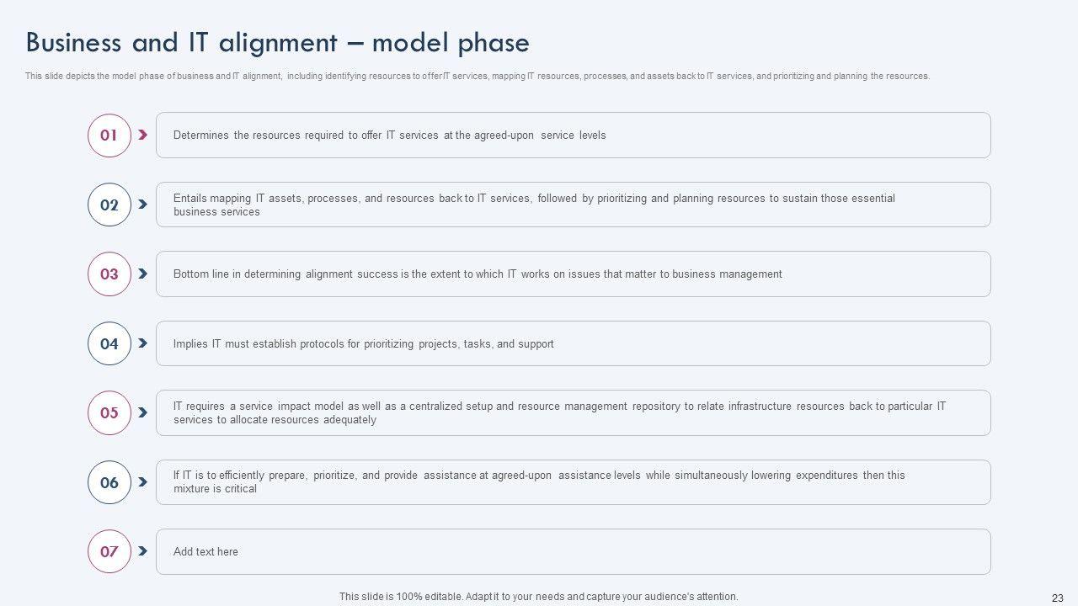Select the 04 numbered circle
Image resolution: width=1078 pixels, height=606 pixels.
pos(109,343)
